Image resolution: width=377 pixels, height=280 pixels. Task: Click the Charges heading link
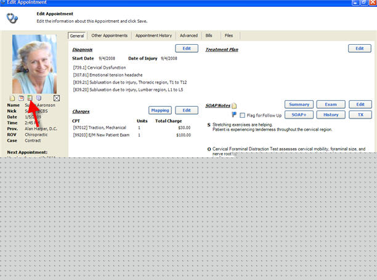coord(81,112)
